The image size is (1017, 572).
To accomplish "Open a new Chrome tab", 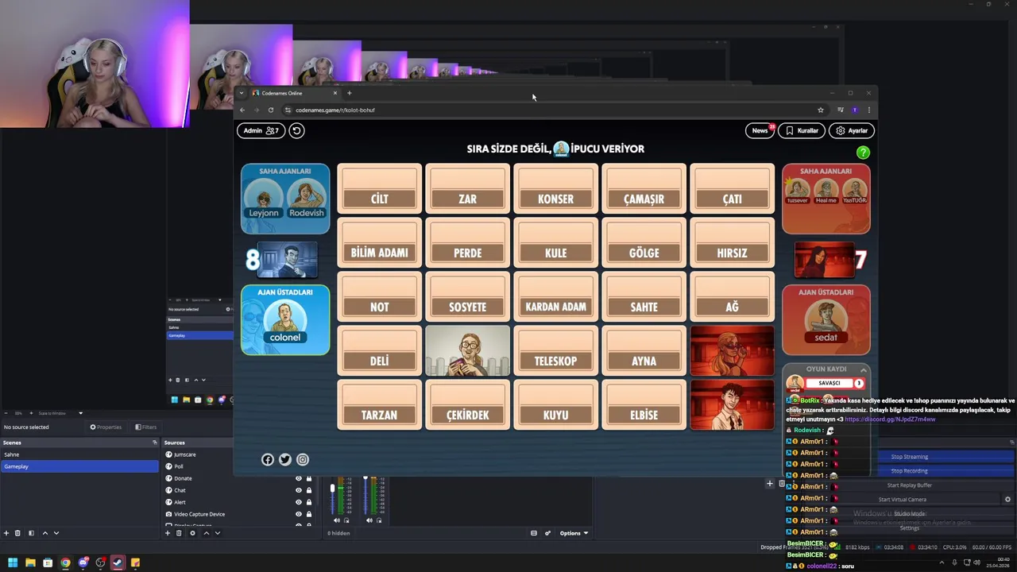I will [x=349, y=93].
